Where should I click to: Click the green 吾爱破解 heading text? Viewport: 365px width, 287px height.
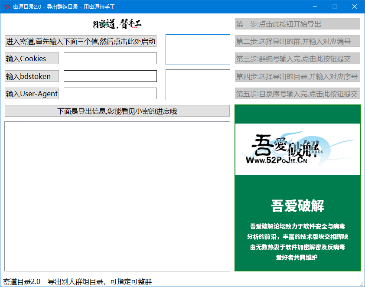point(297,206)
